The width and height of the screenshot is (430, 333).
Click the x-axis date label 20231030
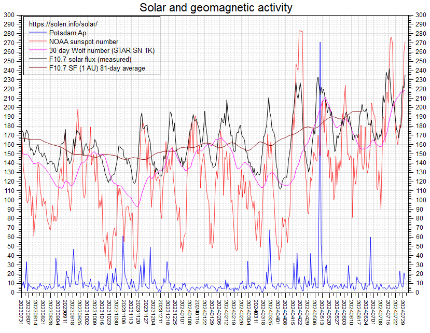tap(117, 312)
